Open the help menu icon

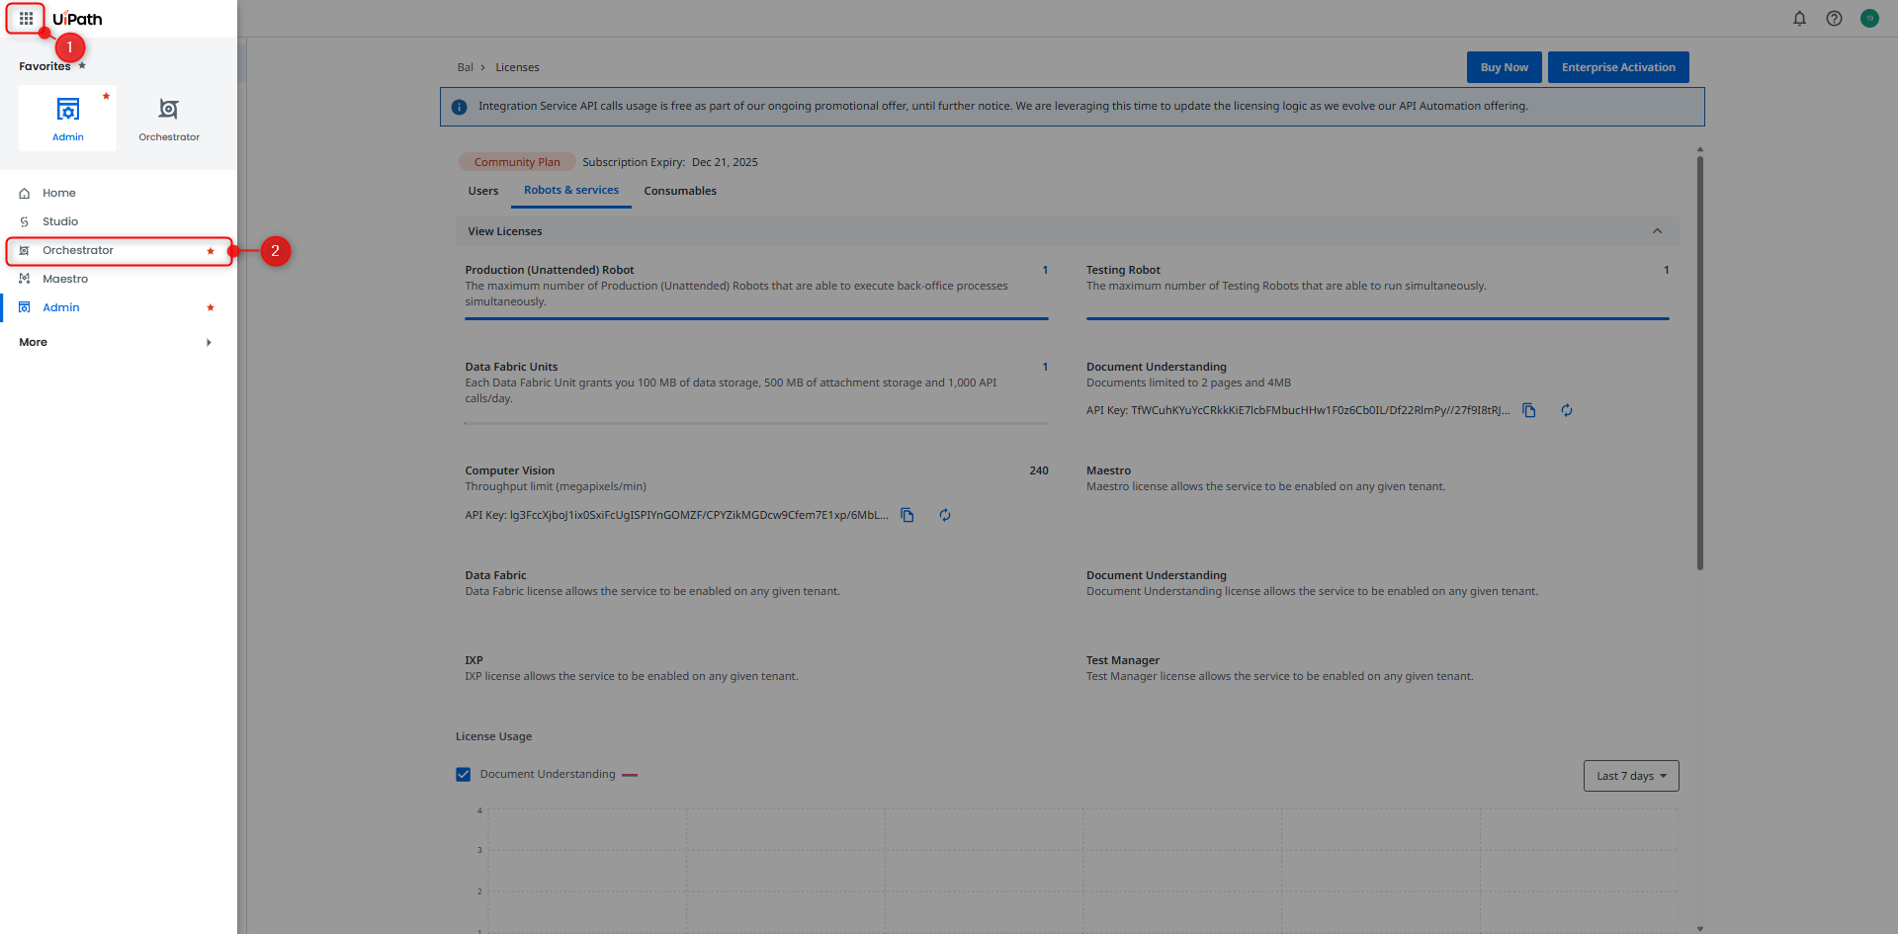point(1834,19)
